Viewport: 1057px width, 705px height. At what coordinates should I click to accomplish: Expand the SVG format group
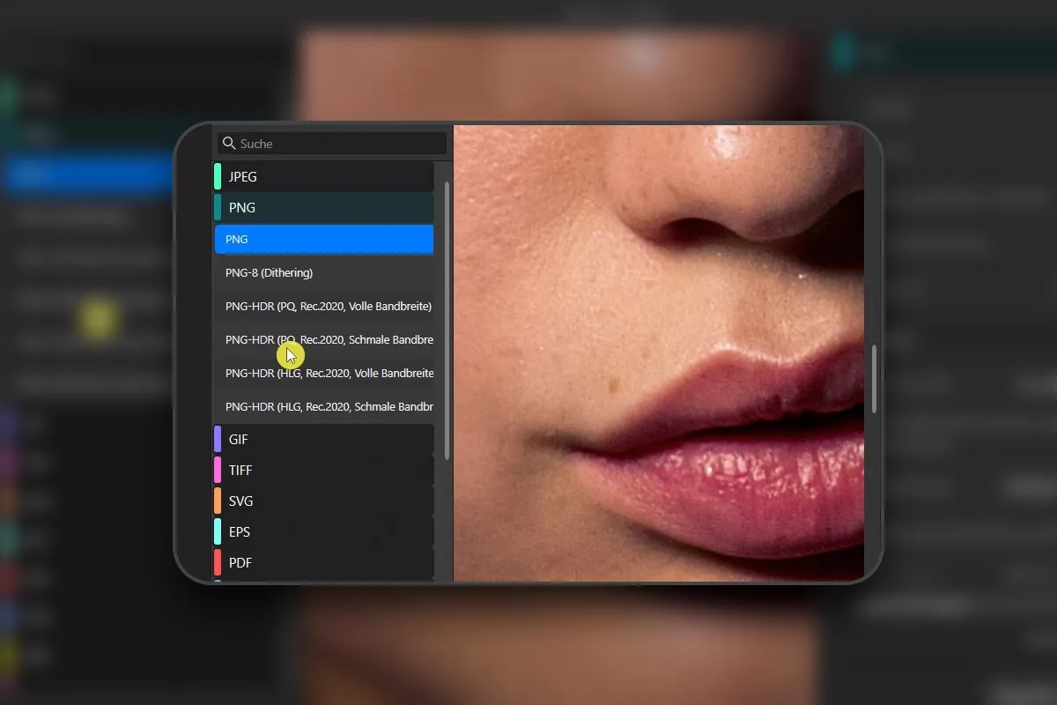coord(324,501)
